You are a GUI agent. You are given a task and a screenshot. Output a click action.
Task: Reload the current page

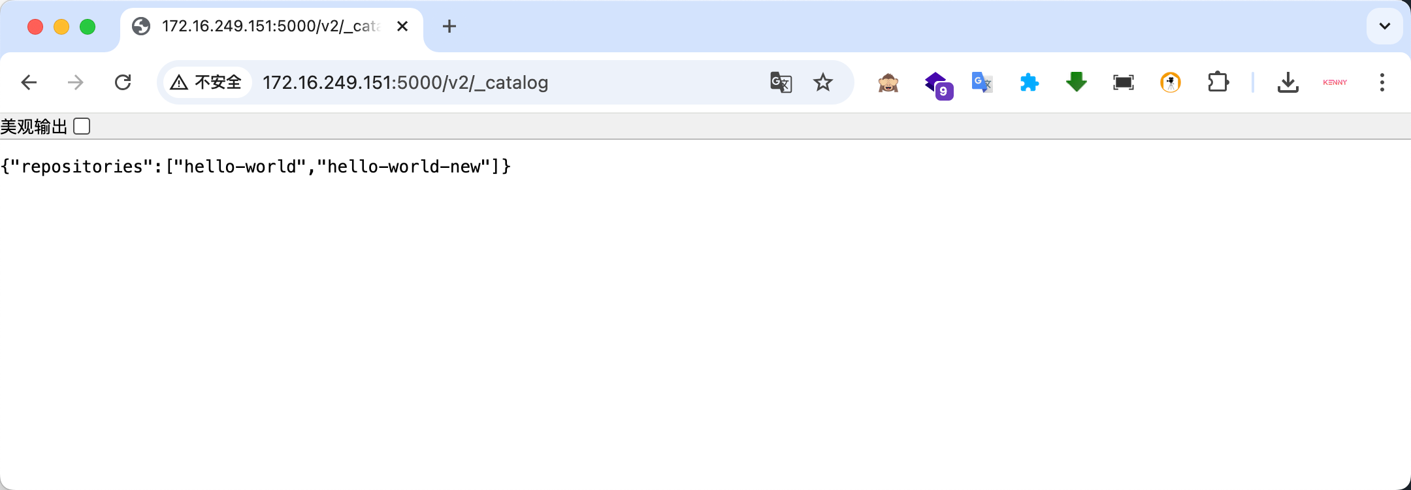123,82
